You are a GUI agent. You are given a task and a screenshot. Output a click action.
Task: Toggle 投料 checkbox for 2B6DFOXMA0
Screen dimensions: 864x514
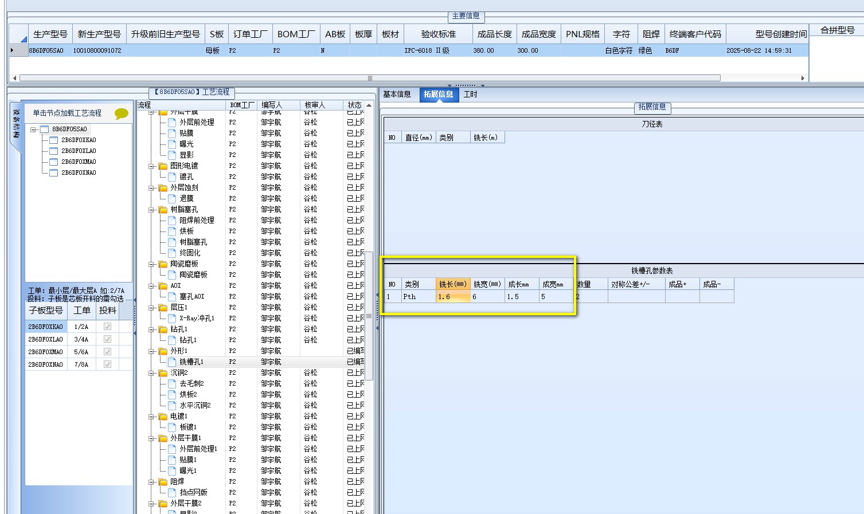pyautogui.click(x=107, y=352)
